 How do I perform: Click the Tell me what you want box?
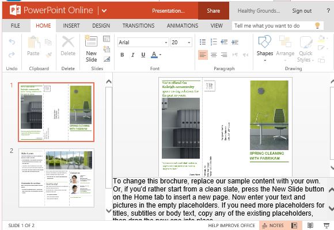(278, 26)
